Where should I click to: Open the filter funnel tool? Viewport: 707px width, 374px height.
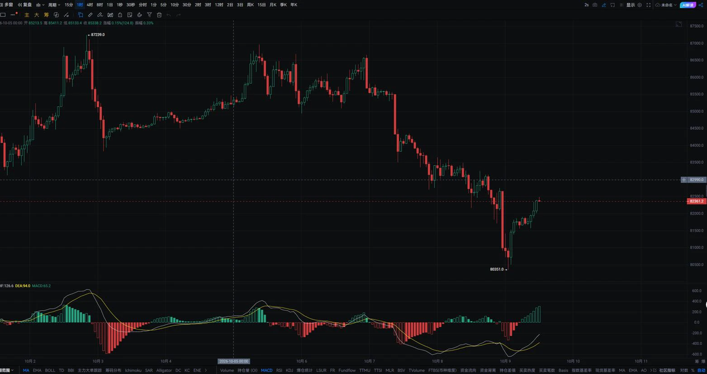[x=149, y=15]
